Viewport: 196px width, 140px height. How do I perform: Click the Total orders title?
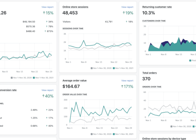[x=150, y=73]
